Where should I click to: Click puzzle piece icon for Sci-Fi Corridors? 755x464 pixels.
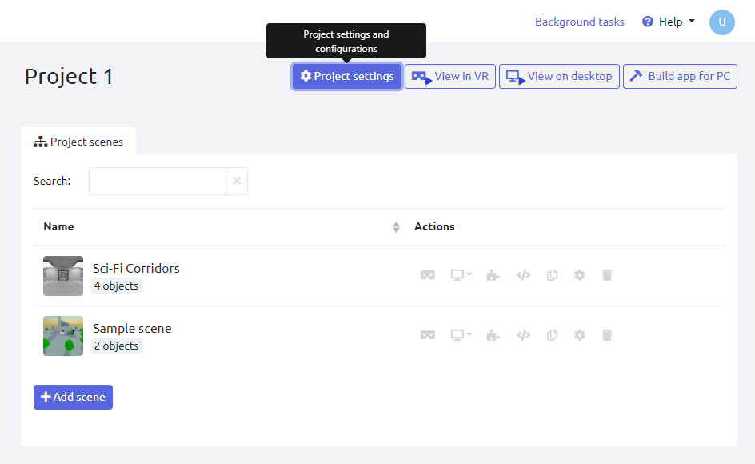(x=493, y=275)
